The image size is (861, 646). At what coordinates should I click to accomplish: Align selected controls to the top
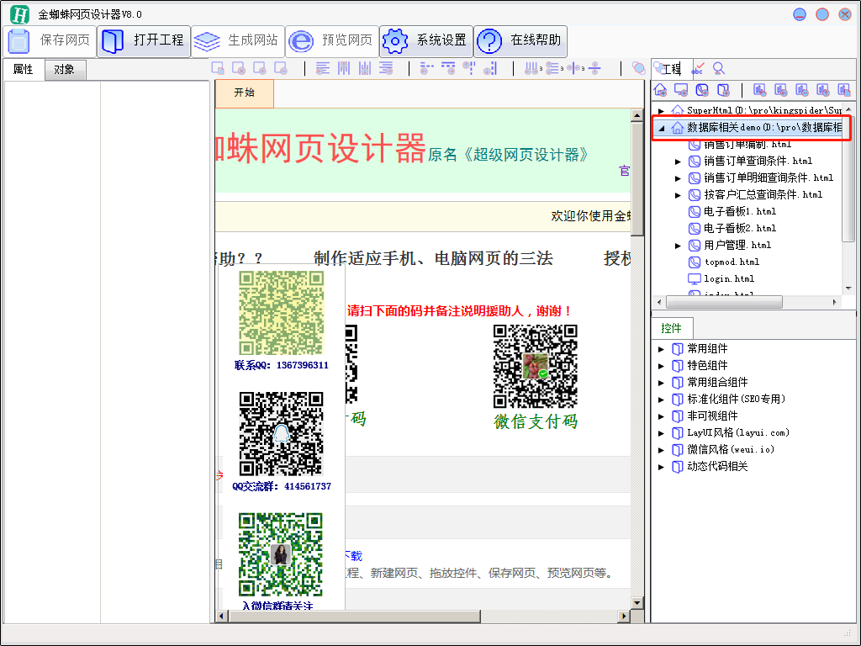344,68
